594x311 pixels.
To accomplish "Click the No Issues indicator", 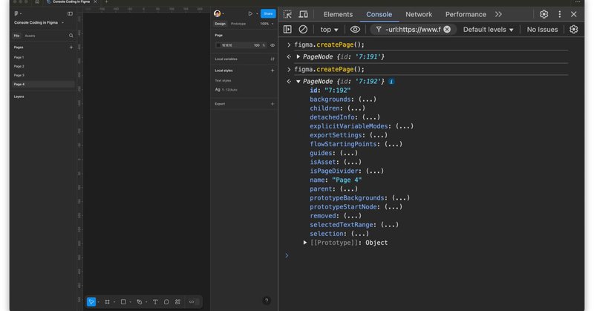I will [x=542, y=29].
